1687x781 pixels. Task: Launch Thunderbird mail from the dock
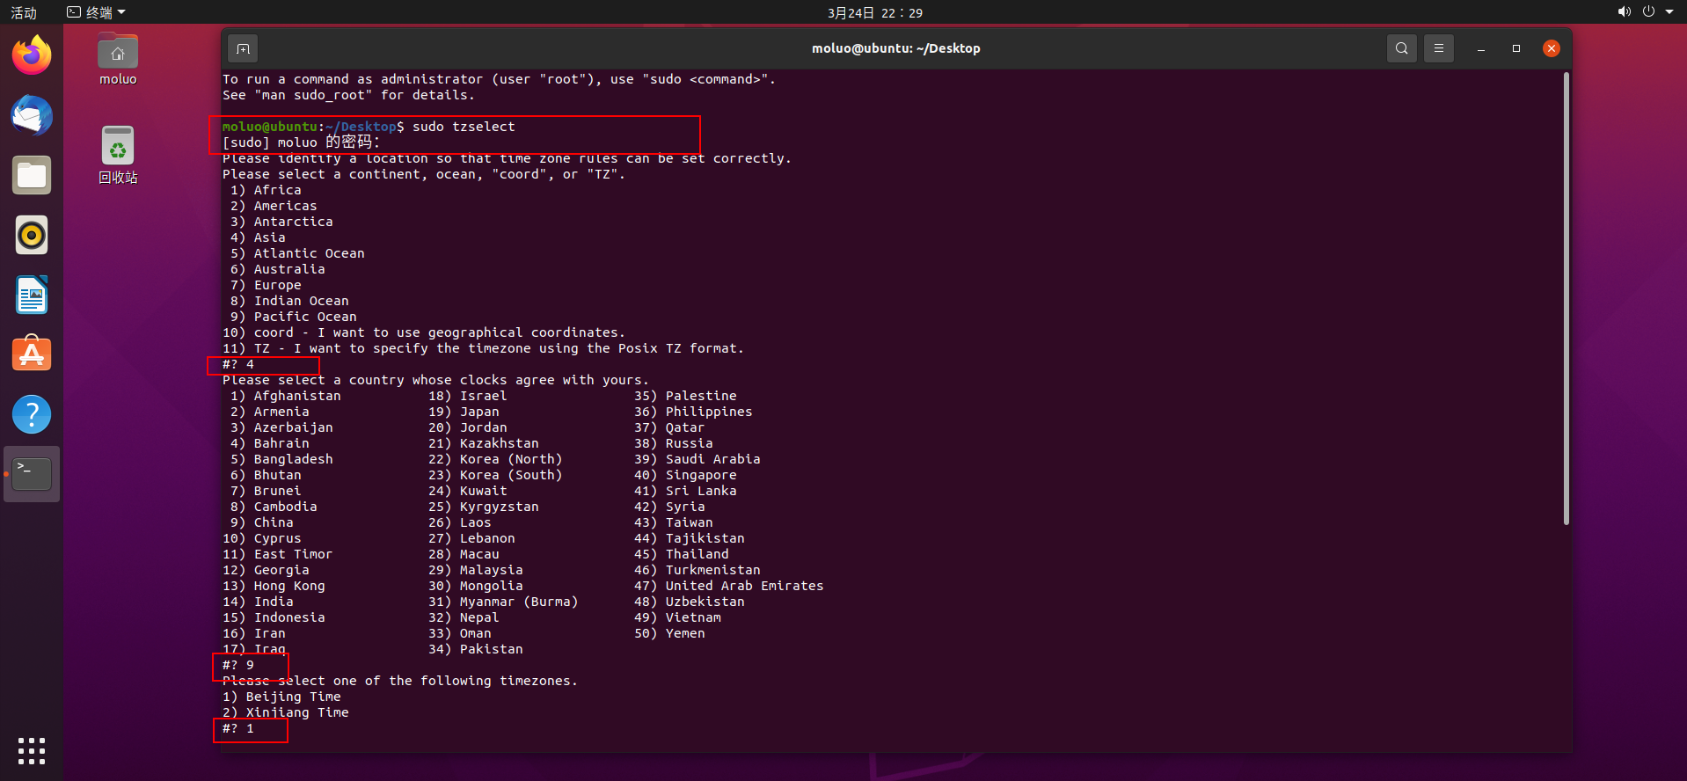coord(32,115)
